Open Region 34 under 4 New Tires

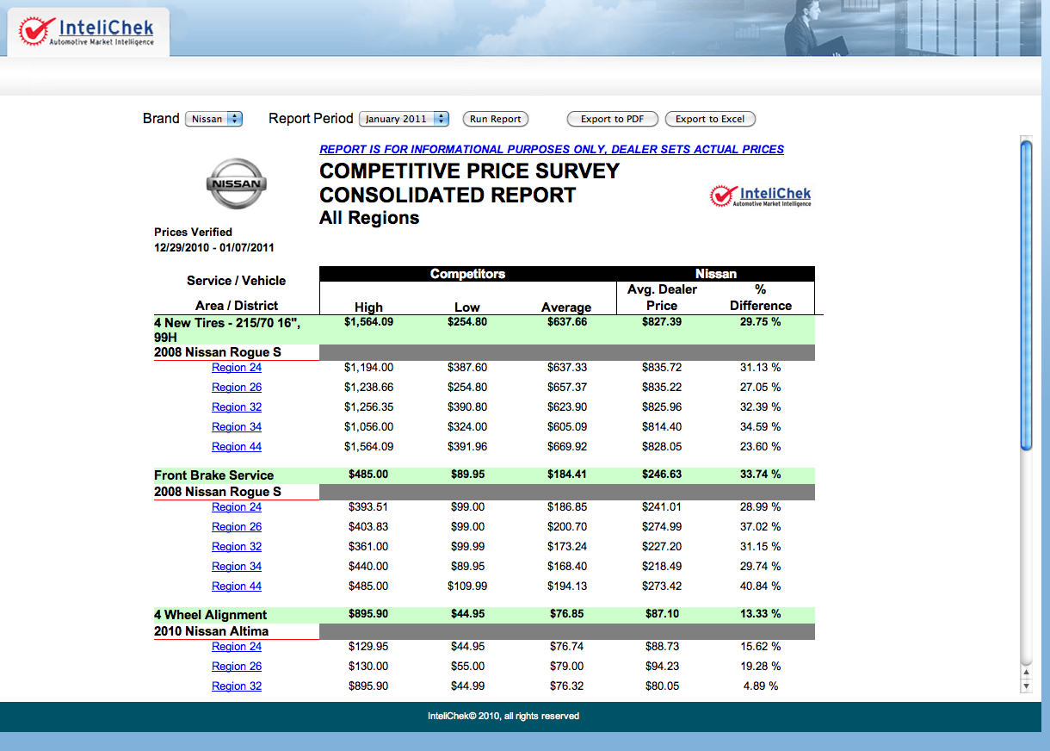tap(237, 427)
